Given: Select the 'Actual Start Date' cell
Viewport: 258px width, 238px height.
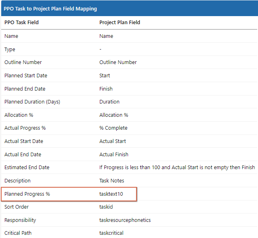Looking at the screenshot, I should [24, 141].
